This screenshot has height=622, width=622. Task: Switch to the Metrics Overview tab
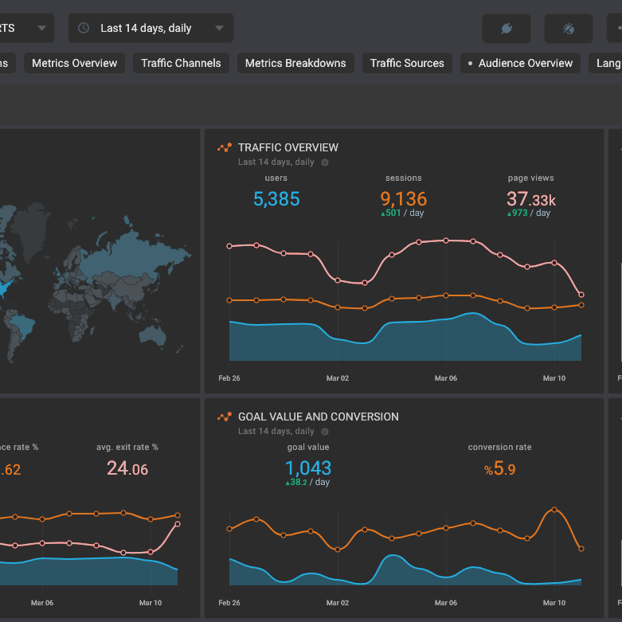click(75, 63)
